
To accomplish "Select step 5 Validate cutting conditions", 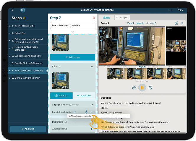I will [28, 56].
